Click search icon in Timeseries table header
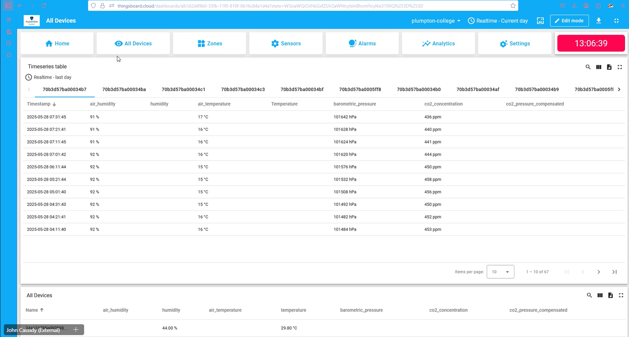Viewport: 629px width, 337px height. 588,67
